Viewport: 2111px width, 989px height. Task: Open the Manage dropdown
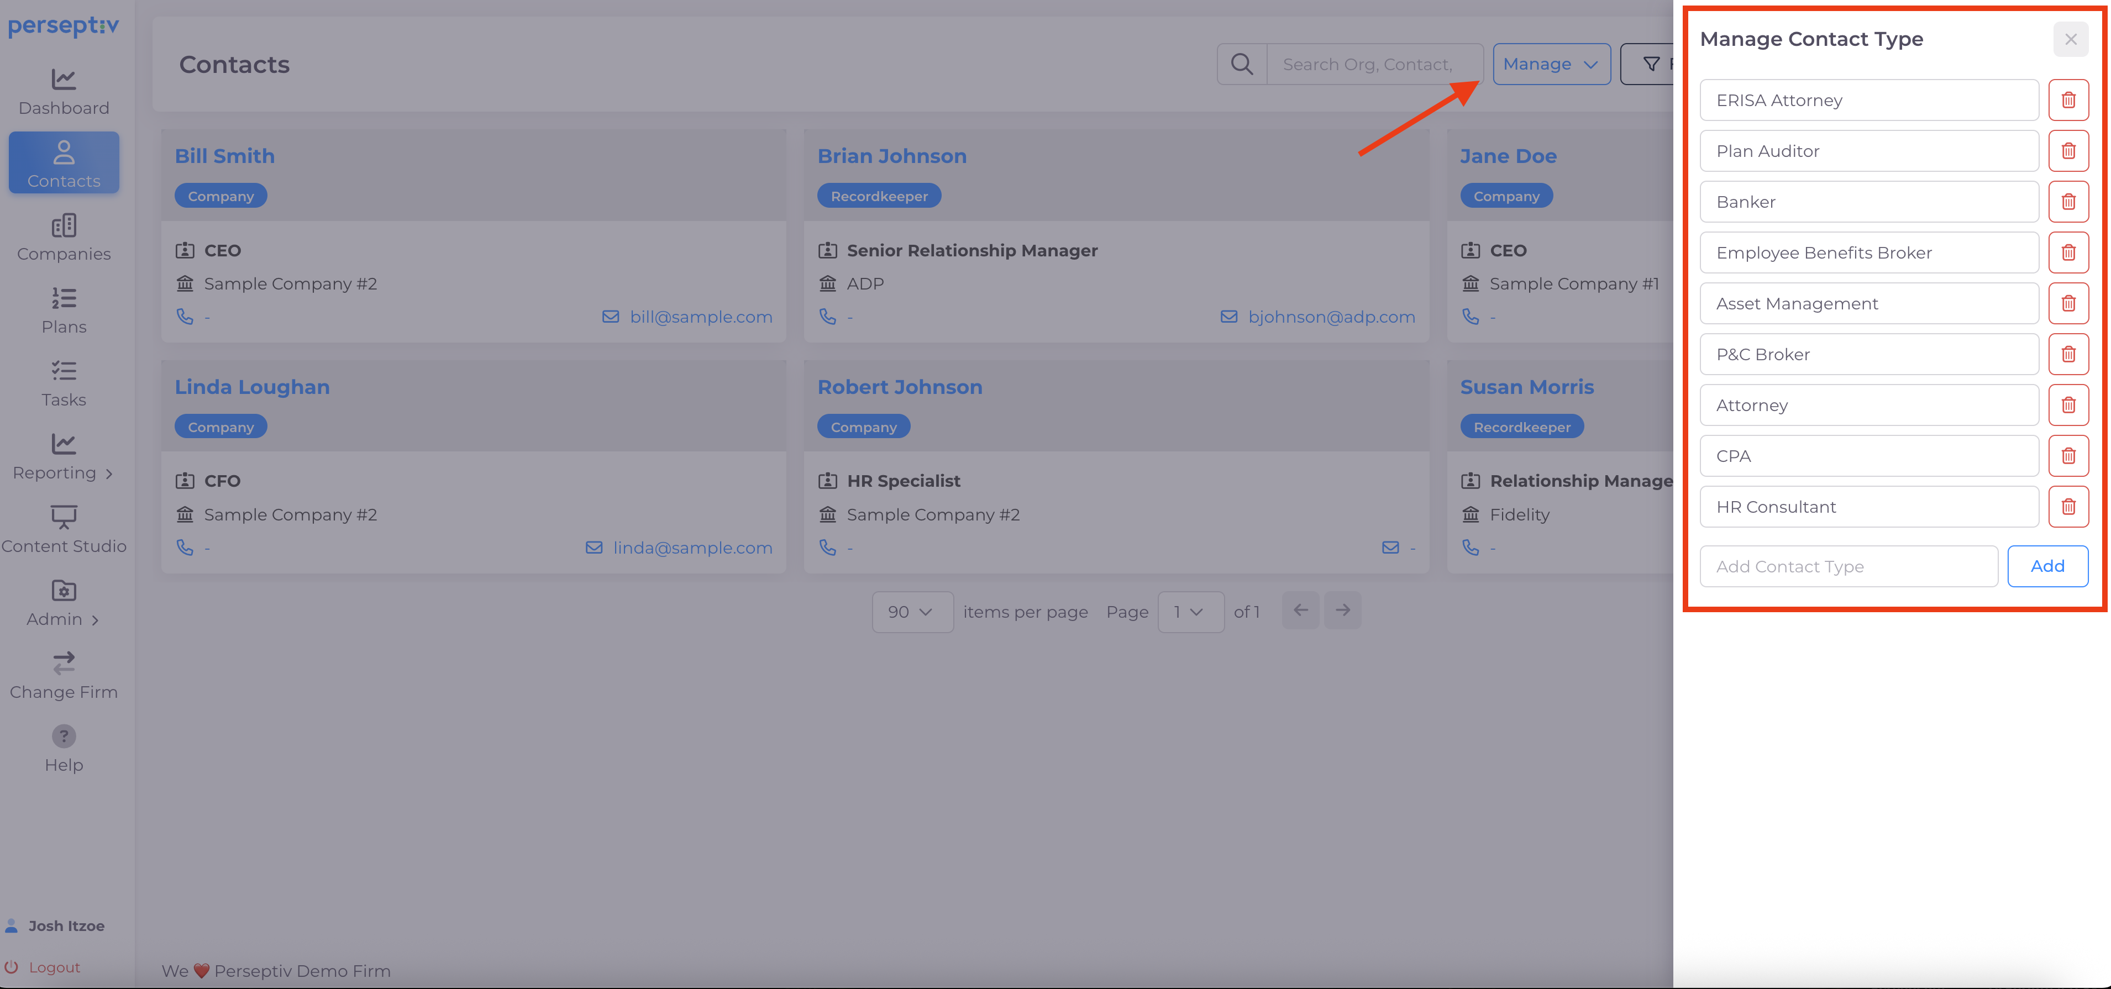(x=1551, y=64)
